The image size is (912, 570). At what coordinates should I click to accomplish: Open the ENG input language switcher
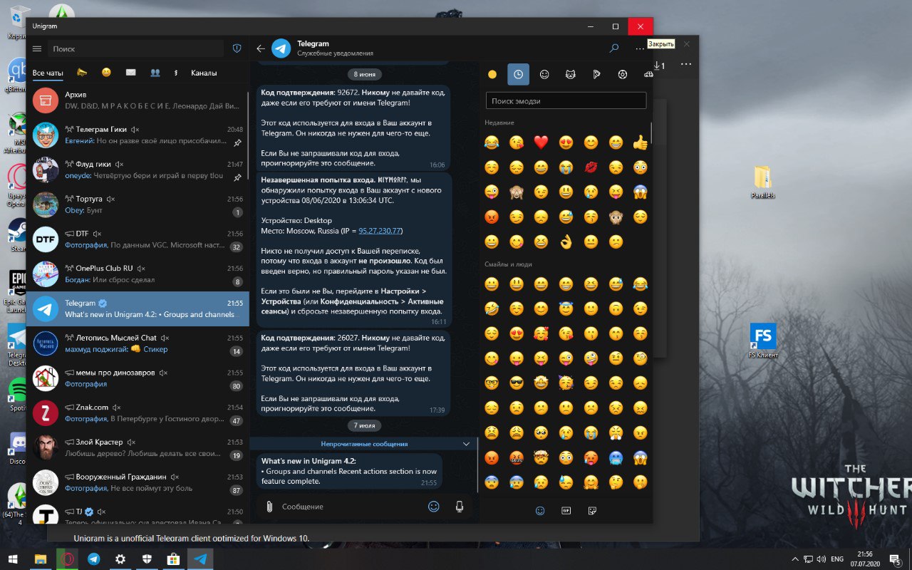[837, 559]
